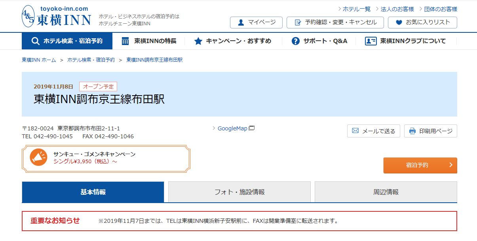Viewport: 477px width, 241px height.
Task: Click 東横INN調布京王線布田駅 breadcrumb link
Action: (x=154, y=60)
